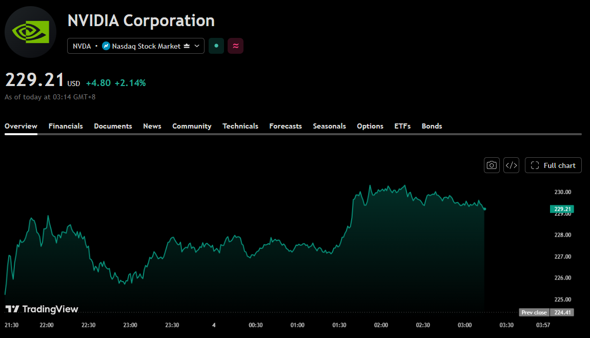Click the green market open status dot
Image resolution: width=590 pixels, height=338 pixels.
pyautogui.click(x=216, y=46)
